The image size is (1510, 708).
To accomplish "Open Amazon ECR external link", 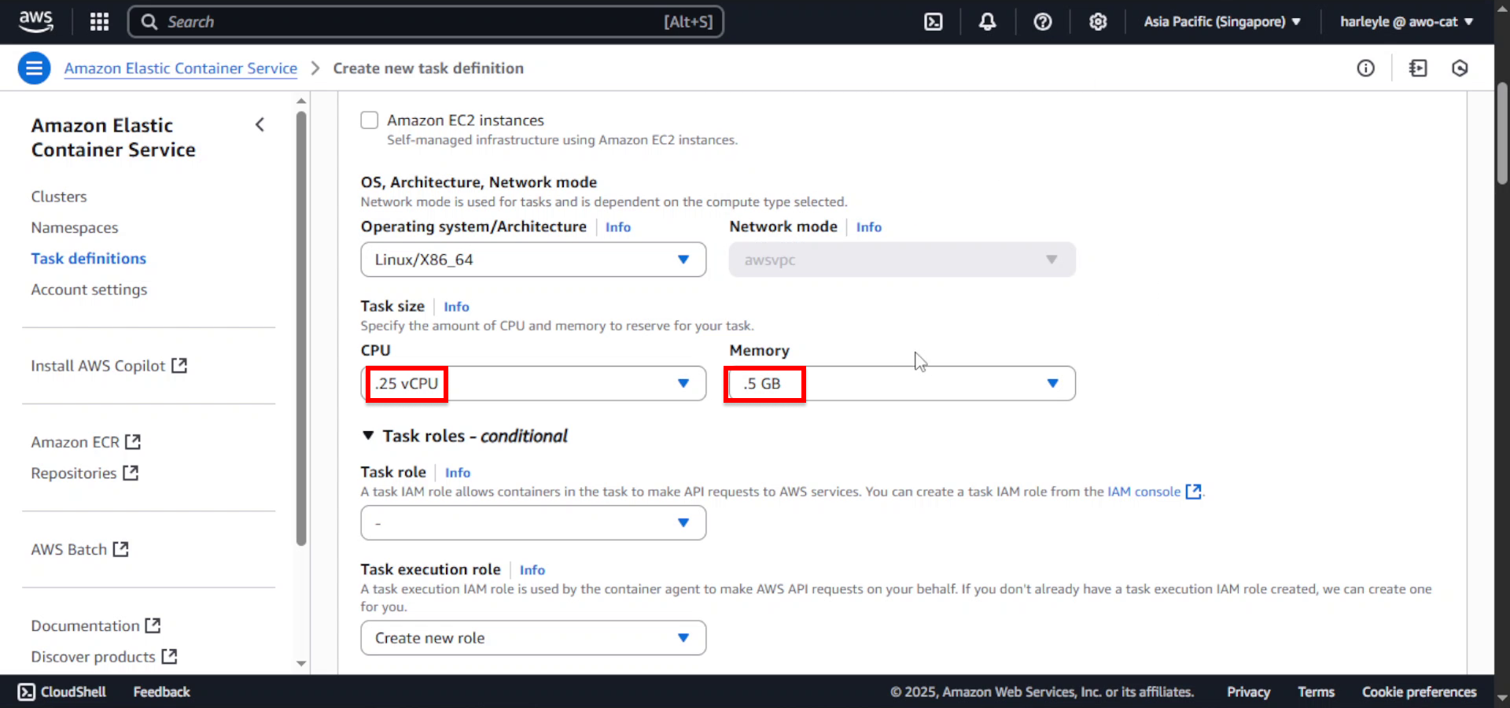I will tap(86, 442).
